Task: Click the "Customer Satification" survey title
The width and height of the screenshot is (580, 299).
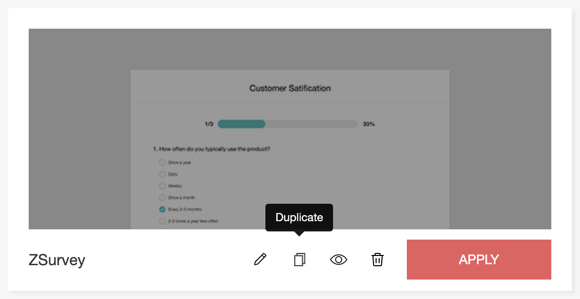Action: pyautogui.click(x=290, y=88)
